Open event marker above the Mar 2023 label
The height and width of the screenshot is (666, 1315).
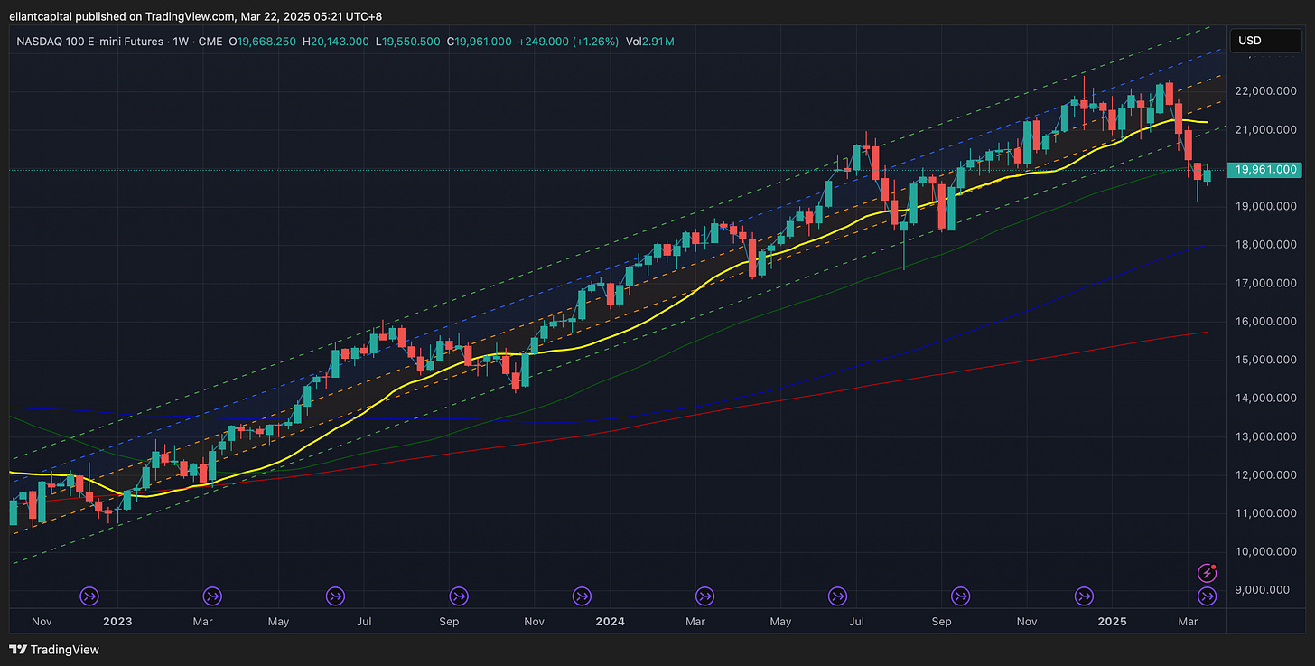point(213,596)
